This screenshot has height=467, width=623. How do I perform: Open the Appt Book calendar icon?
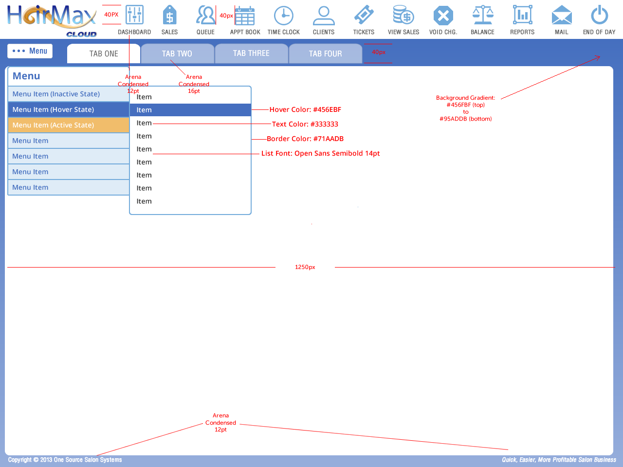(245, 16)
